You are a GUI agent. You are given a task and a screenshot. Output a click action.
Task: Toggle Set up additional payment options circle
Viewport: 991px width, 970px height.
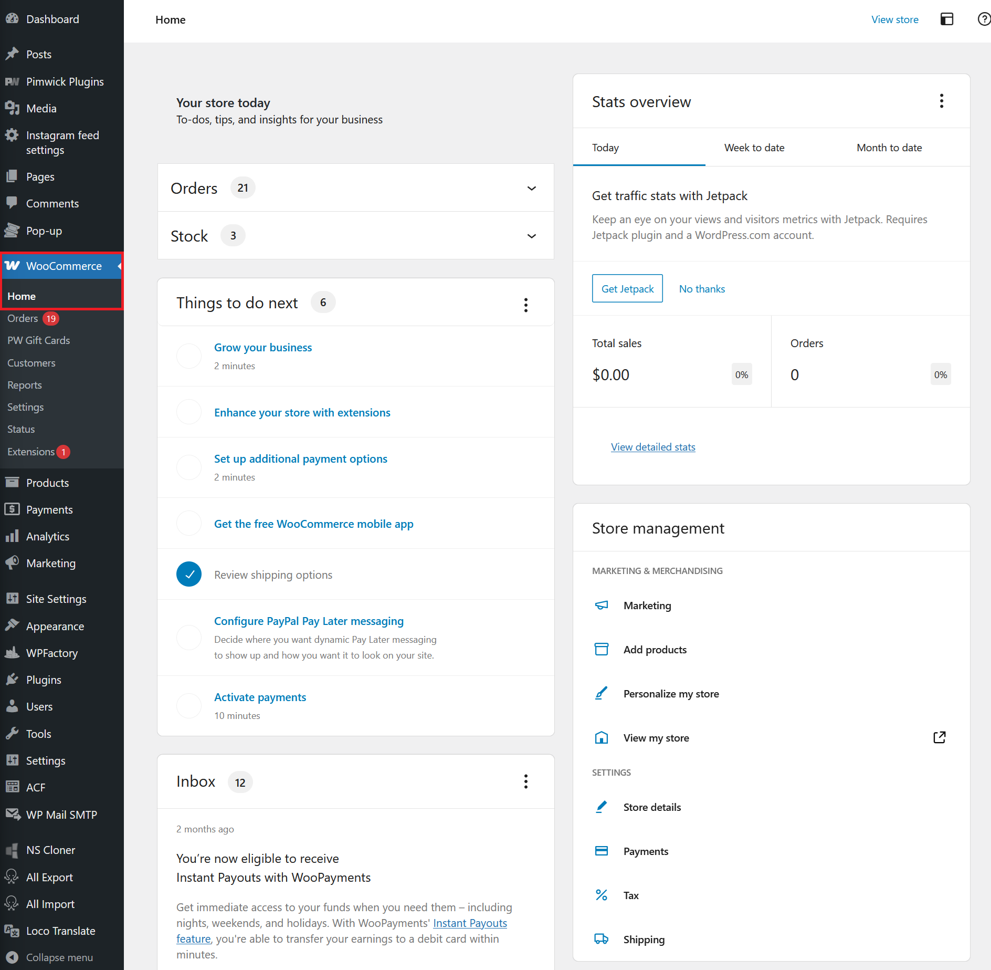click(x=189, y=467)
